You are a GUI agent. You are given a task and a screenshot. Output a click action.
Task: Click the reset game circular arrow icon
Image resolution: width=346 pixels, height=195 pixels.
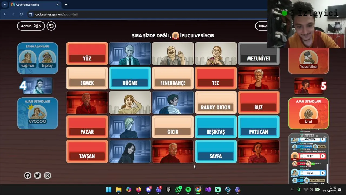tap(51, 26)
